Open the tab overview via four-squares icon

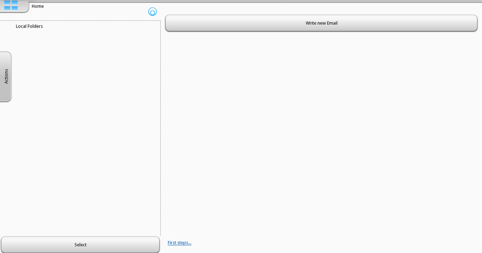[11, 5]
